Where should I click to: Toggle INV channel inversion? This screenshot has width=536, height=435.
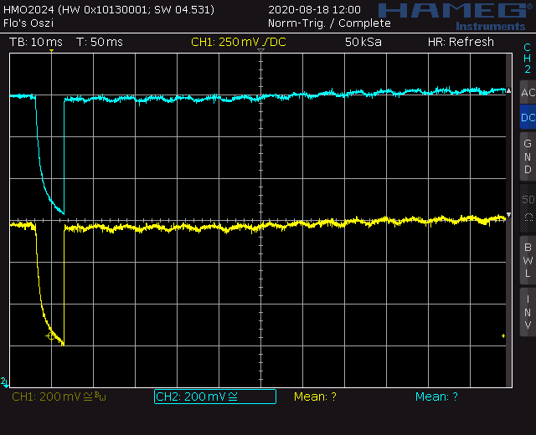528,312
